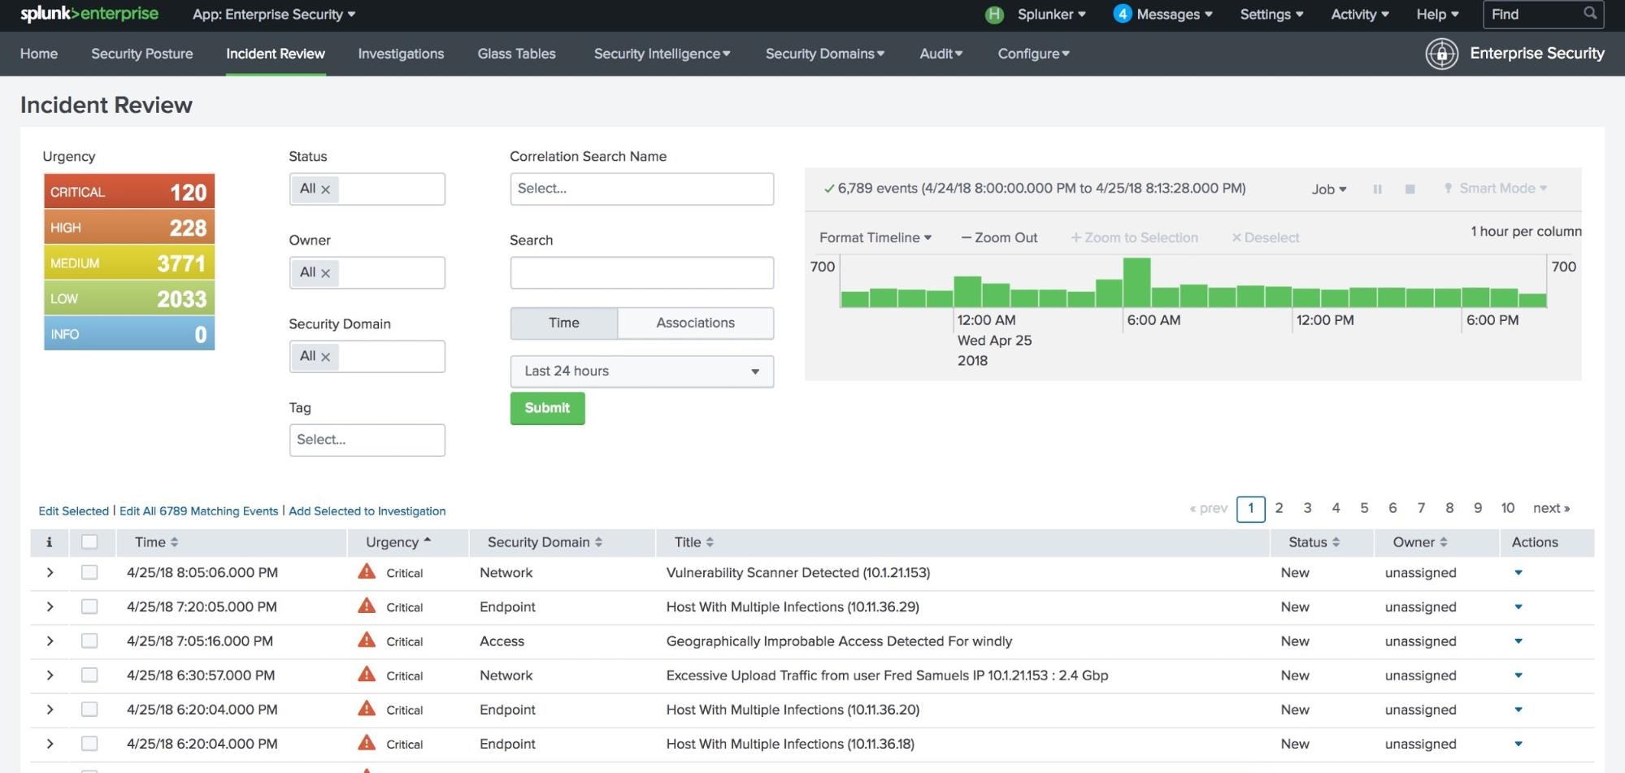Open the Last 24 hours time range dropdown
Screen dimensions: 1625x773
click(641, 371)
